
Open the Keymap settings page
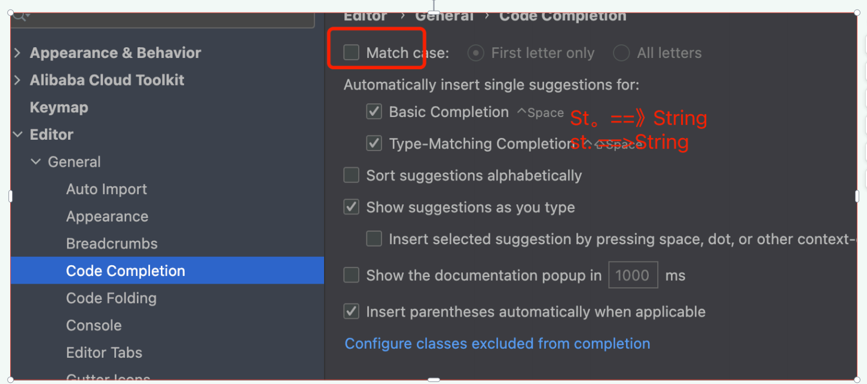pyautogui.click(x=59, y=107)
